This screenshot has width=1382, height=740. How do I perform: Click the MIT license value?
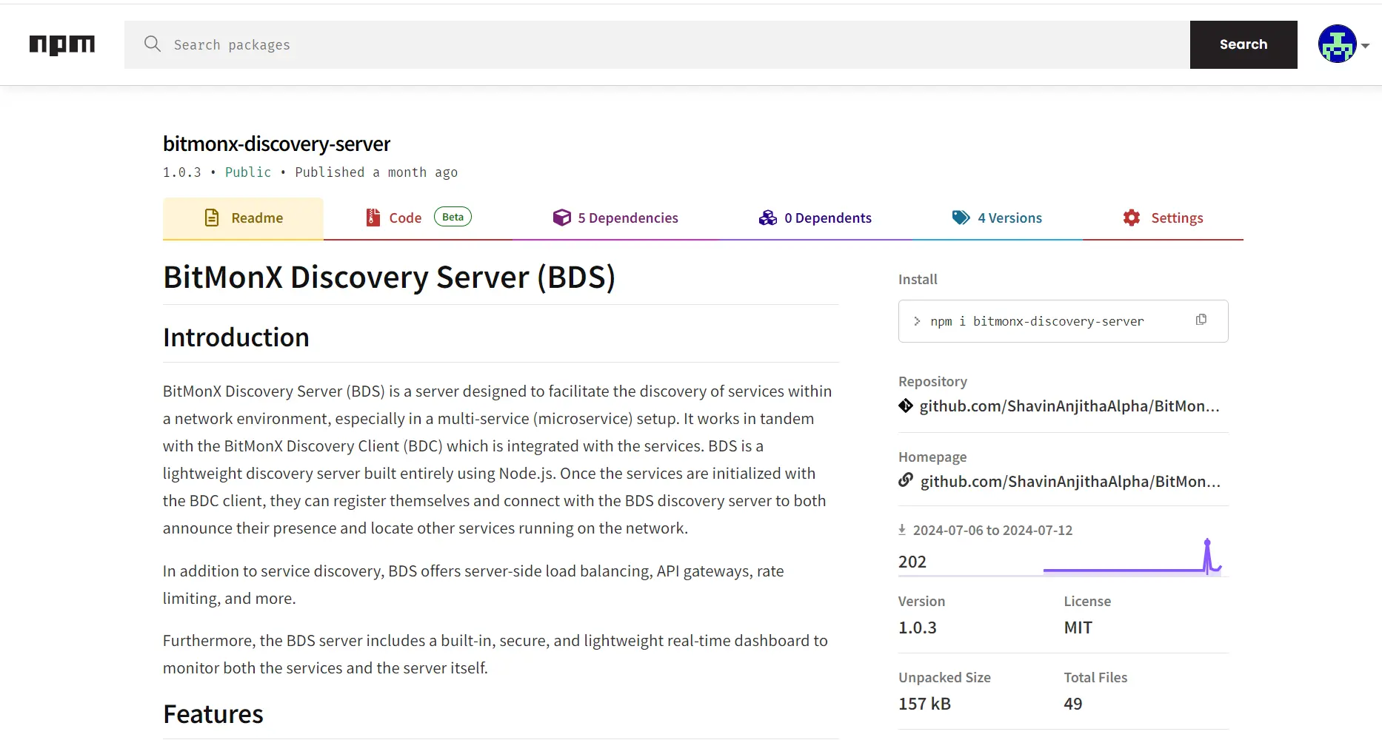(1078, 628)
